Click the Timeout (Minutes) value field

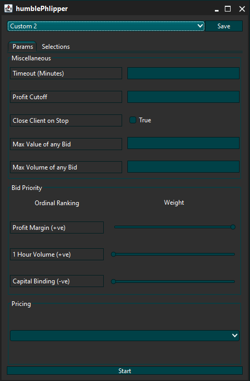[183, 73]
